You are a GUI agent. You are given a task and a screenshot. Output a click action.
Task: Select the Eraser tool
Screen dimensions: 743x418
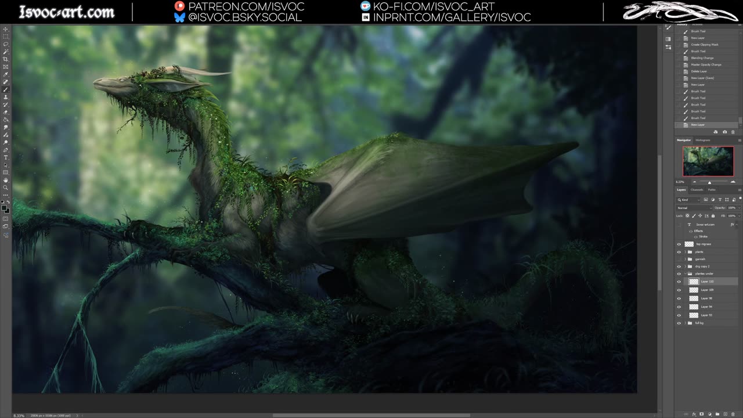coord(5,112)
